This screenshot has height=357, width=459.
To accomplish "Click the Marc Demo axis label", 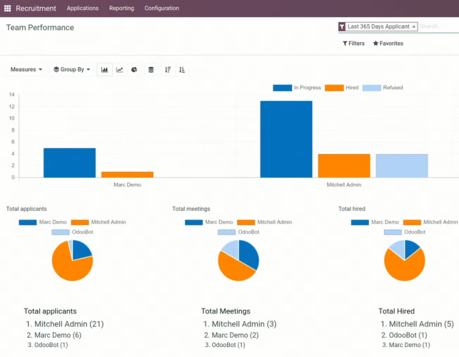I will [x=127, y=185].
